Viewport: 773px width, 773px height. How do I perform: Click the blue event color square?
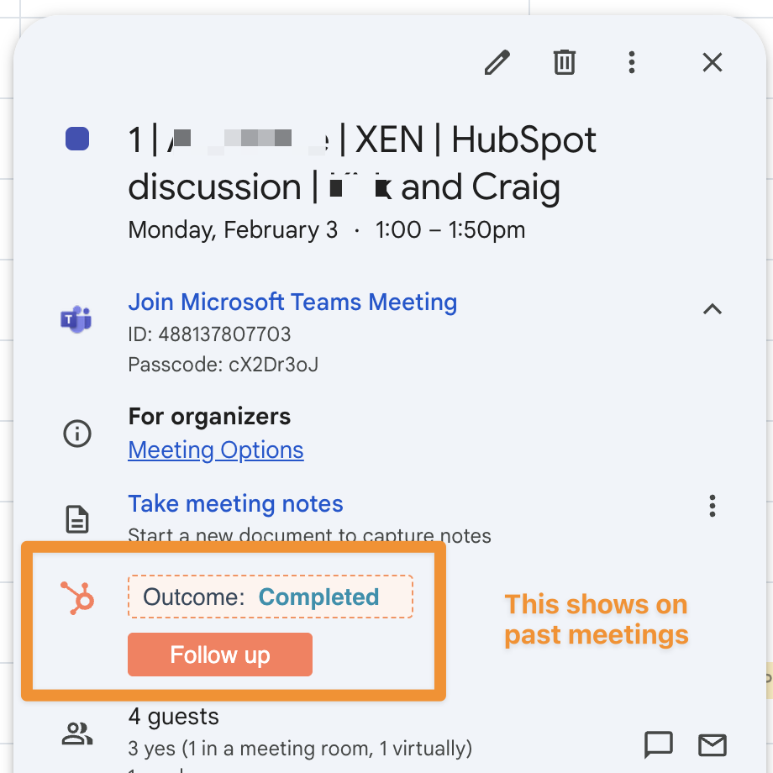[77, 139]
